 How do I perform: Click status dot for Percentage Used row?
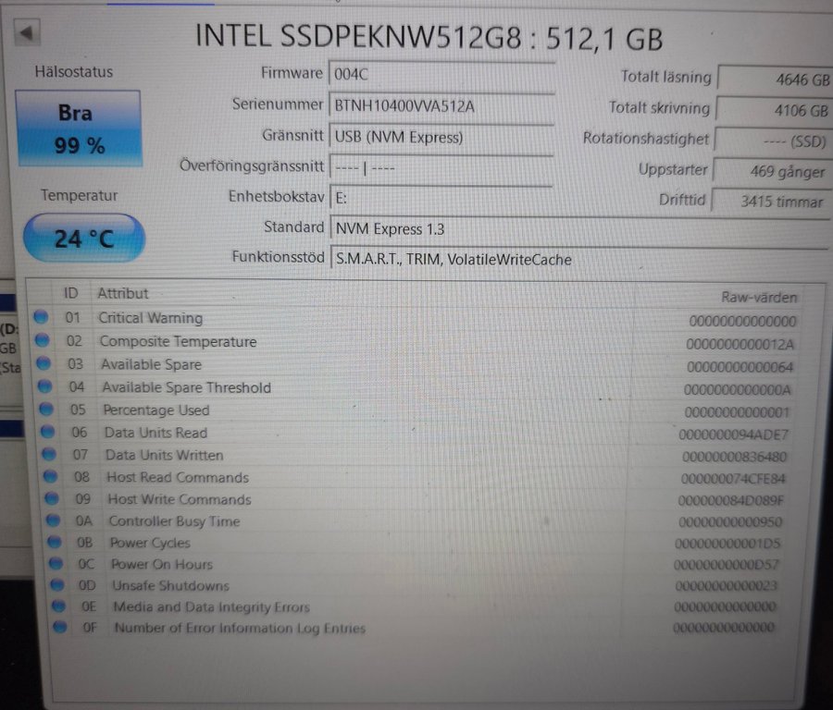(46, 410)
